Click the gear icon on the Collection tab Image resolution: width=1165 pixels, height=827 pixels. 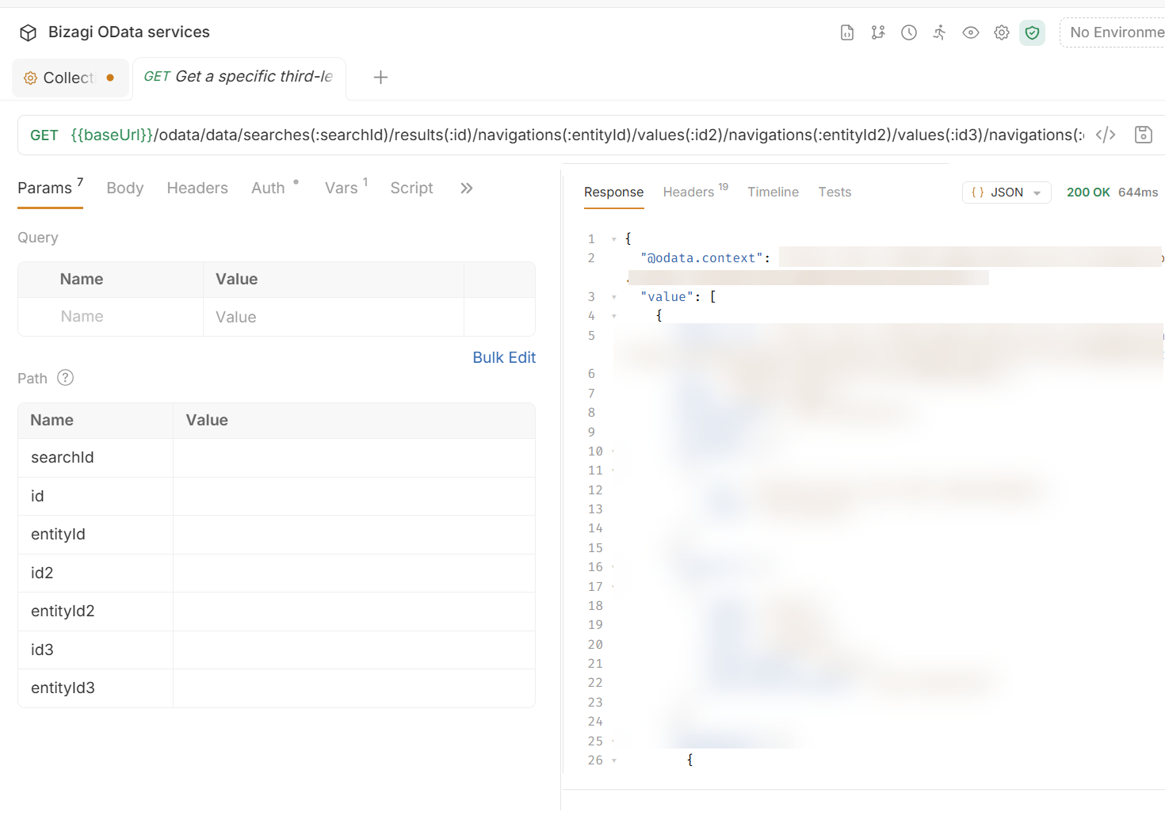point(30,78)
